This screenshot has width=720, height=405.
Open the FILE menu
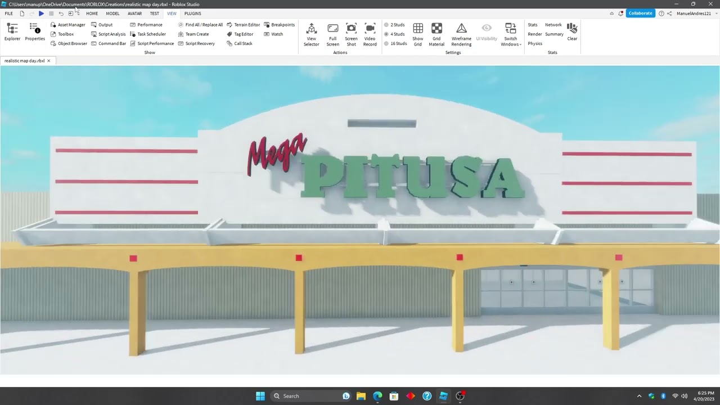[x=9, y=13]
